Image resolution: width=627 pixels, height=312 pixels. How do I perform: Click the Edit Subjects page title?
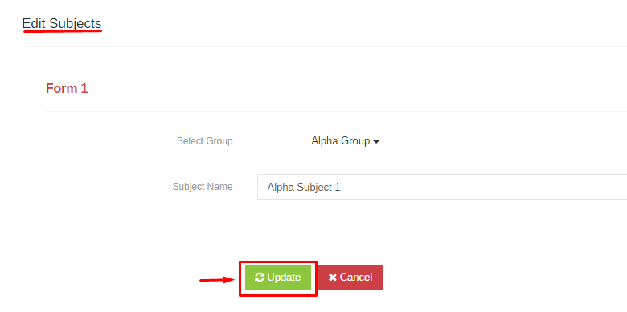[62, 23]
